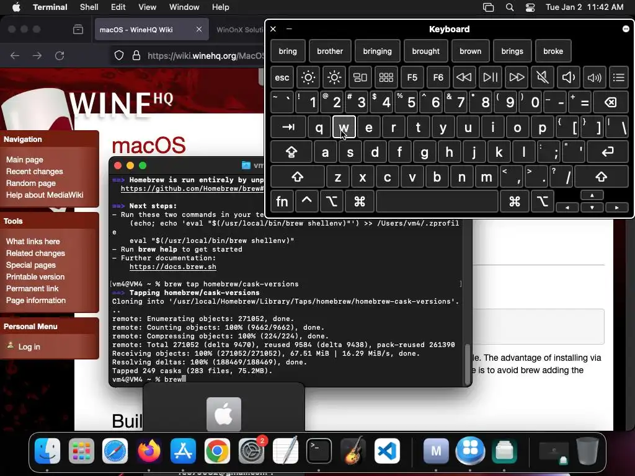Click the Firefox tracking protection shield icon

click(118, 55)
